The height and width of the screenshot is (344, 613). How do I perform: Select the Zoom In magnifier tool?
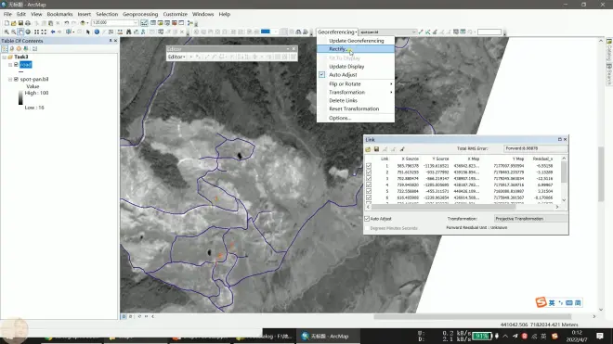coord(7,32)
